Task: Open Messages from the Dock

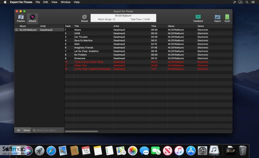Action: pyautogui.click(x=144, y=151)
